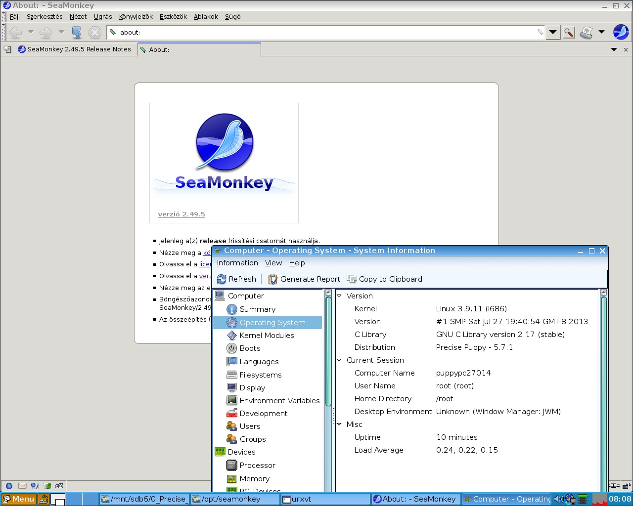
Task: Open the Könyvjelzők menu
Action: 136,16
